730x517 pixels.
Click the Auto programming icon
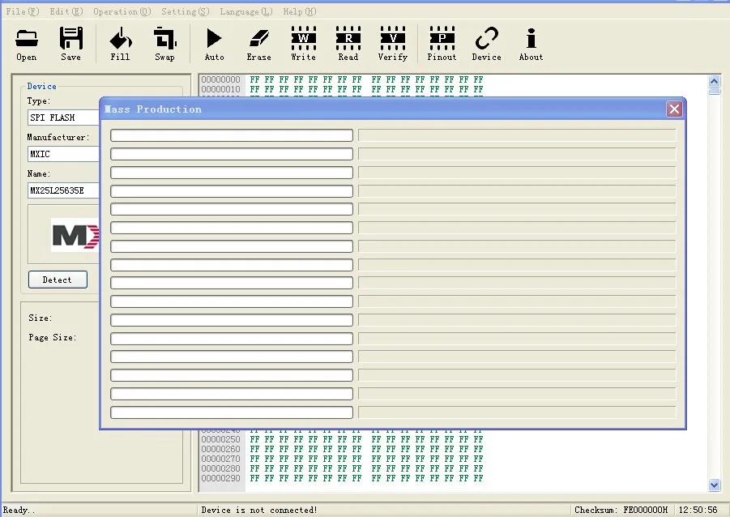coord(214,42)
